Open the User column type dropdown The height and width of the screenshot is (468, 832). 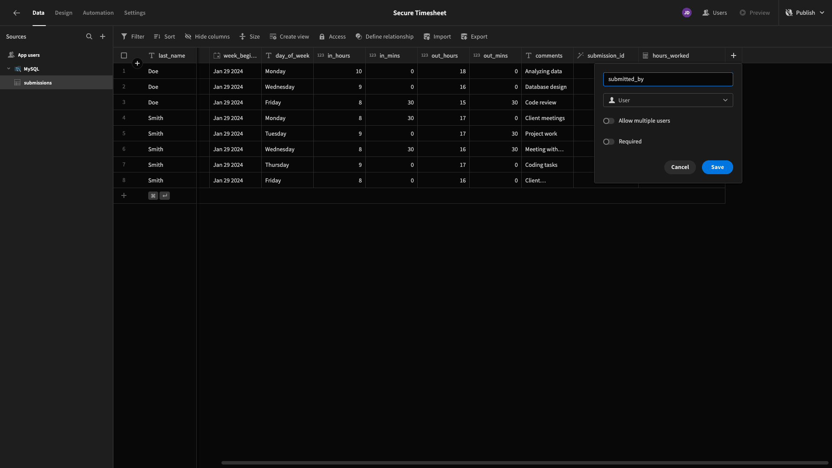pyautogui.click(x=668, y=100)
